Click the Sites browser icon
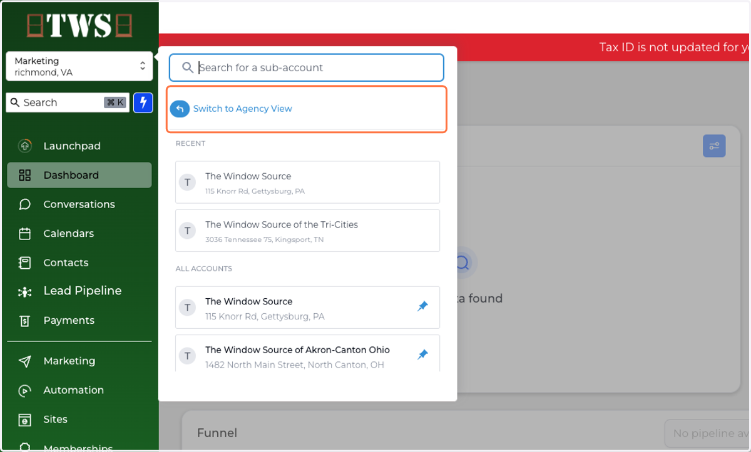The height and width of the screenshot is (452, 751). [x=25, y=419]
